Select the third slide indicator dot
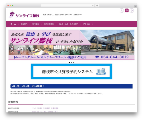143x121 pixels. pyautogui.click(x=74, y=62)
